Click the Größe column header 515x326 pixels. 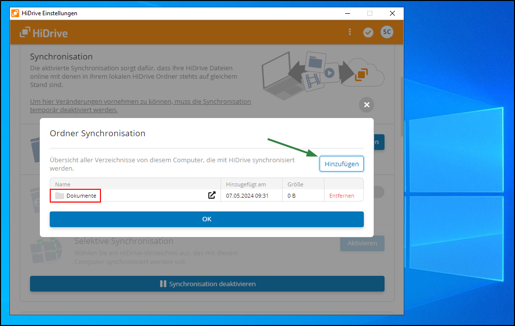[295, 184]
